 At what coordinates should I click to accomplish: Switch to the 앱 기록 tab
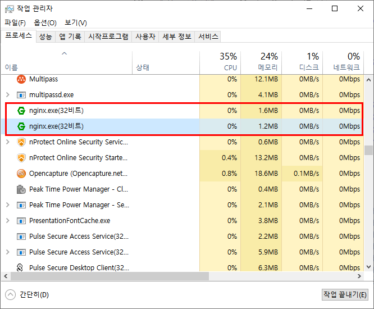(x=70, y=37)
